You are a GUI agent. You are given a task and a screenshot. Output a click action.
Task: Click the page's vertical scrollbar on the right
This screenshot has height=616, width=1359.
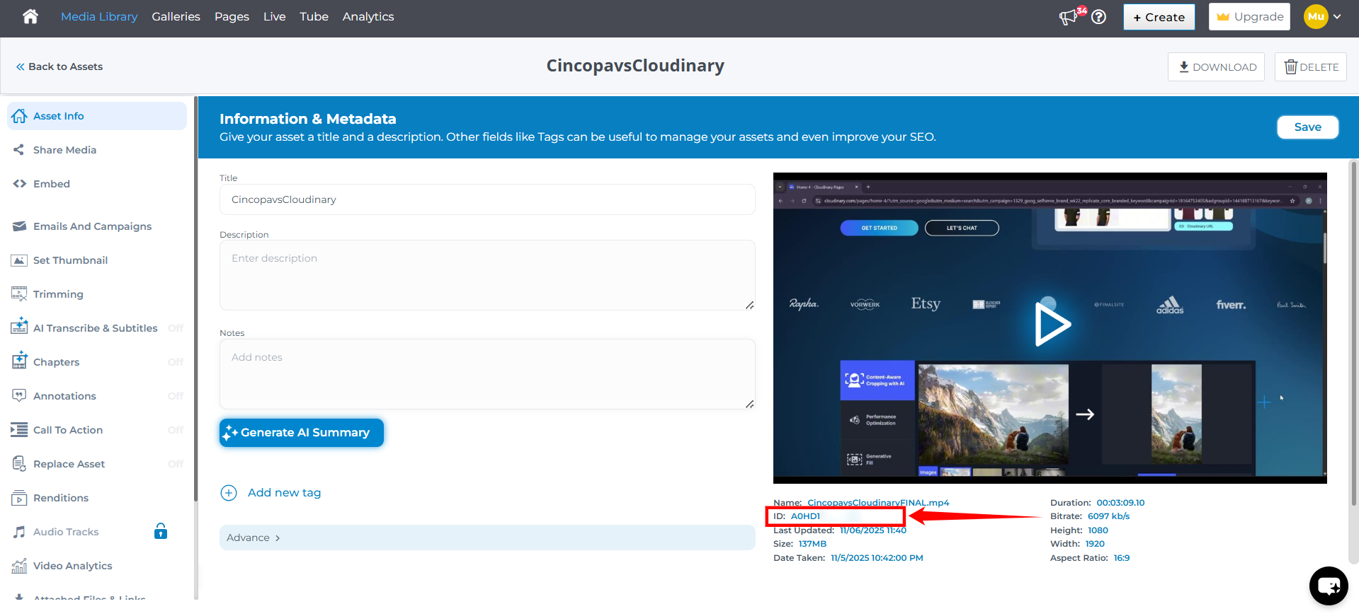coord(1353,332)
